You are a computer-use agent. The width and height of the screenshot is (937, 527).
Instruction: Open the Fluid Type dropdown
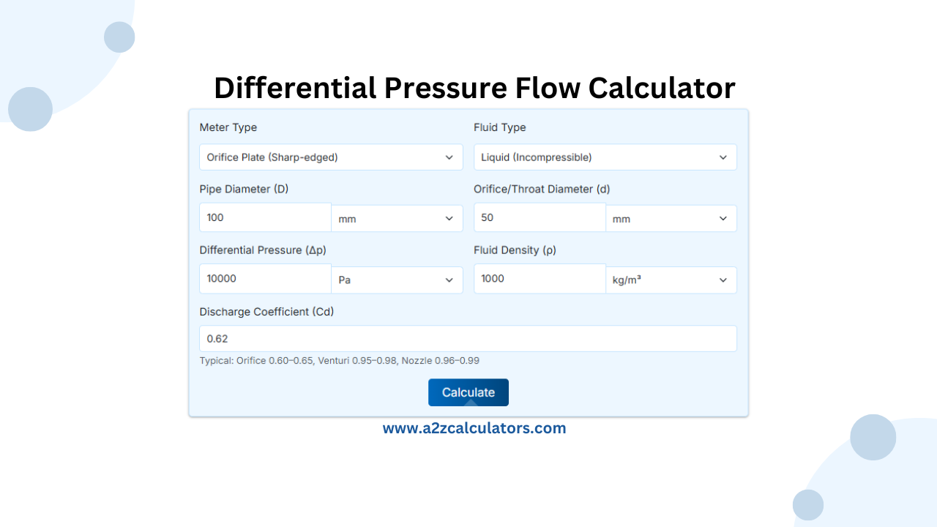tap(605, 157)
